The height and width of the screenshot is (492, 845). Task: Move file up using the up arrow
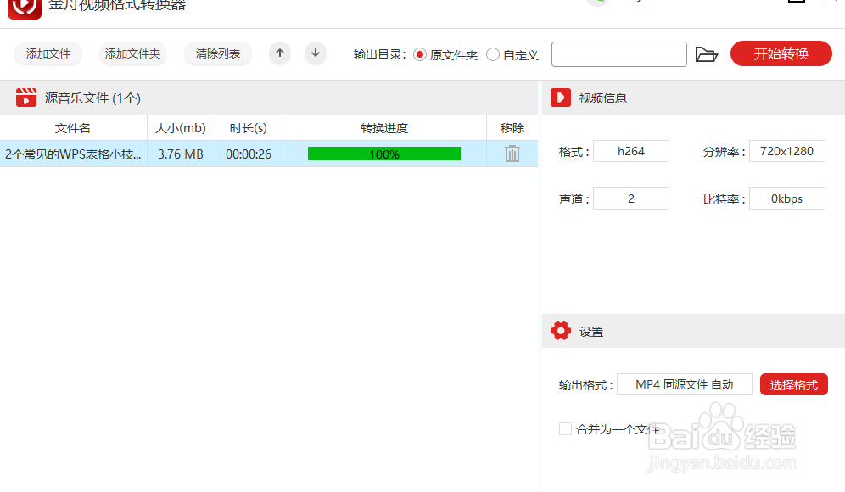[x=279, y=53]
